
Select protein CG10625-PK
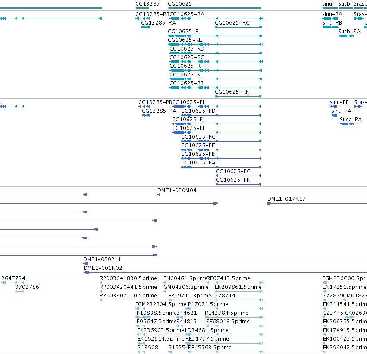[233, 180]
